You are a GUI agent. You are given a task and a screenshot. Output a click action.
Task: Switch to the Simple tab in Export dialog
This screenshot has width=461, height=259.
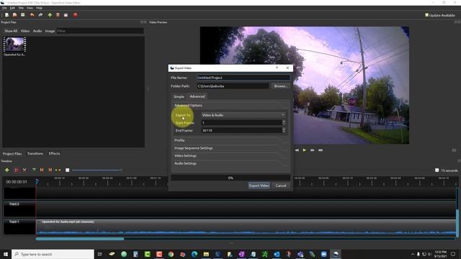(179, 96)
